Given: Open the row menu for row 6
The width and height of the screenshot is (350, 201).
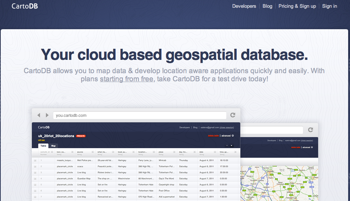Looking at the screenshot, I should [35, 191].
